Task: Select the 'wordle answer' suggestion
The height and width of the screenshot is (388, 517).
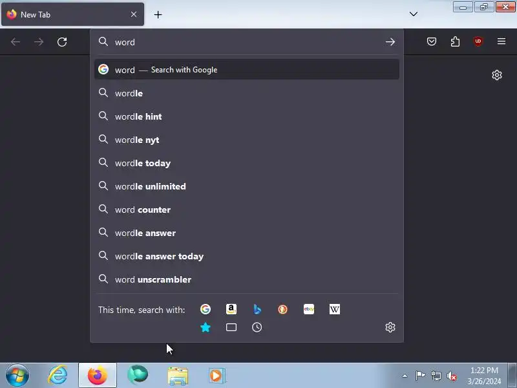Action: click(x=247, y=233)
